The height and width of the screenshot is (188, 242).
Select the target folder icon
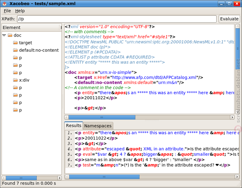point(15,43)
